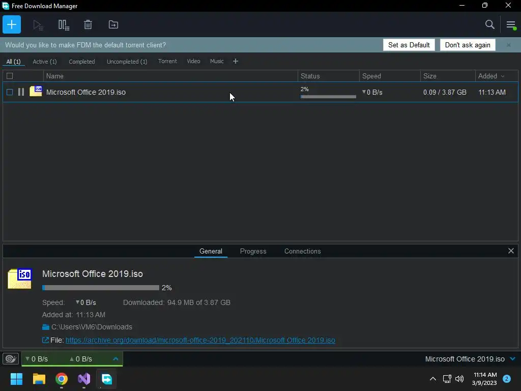Image resolution: width=521 pixels, height=391 pixels.
Task: Click the C:\Users\VM6\Downloads path
Action: (92, 327)
